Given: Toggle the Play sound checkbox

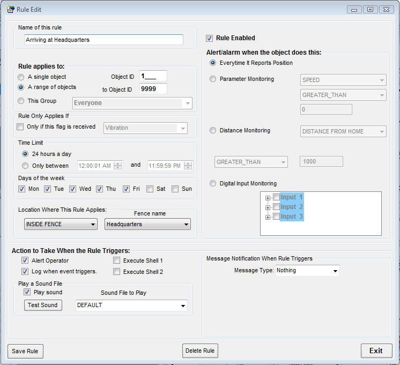Looking at the screenshot, I should [x=27, y=292].
